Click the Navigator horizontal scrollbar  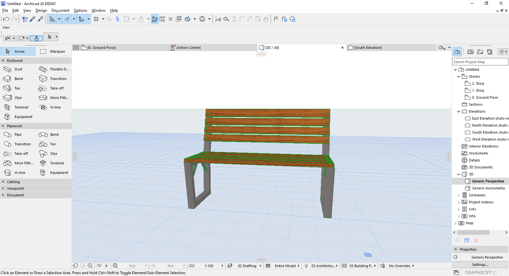click(473, 233)
